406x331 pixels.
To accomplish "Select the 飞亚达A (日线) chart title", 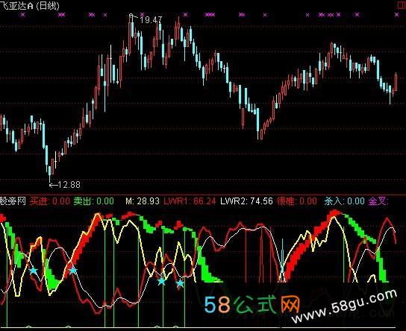I will (x=30, y=5).
